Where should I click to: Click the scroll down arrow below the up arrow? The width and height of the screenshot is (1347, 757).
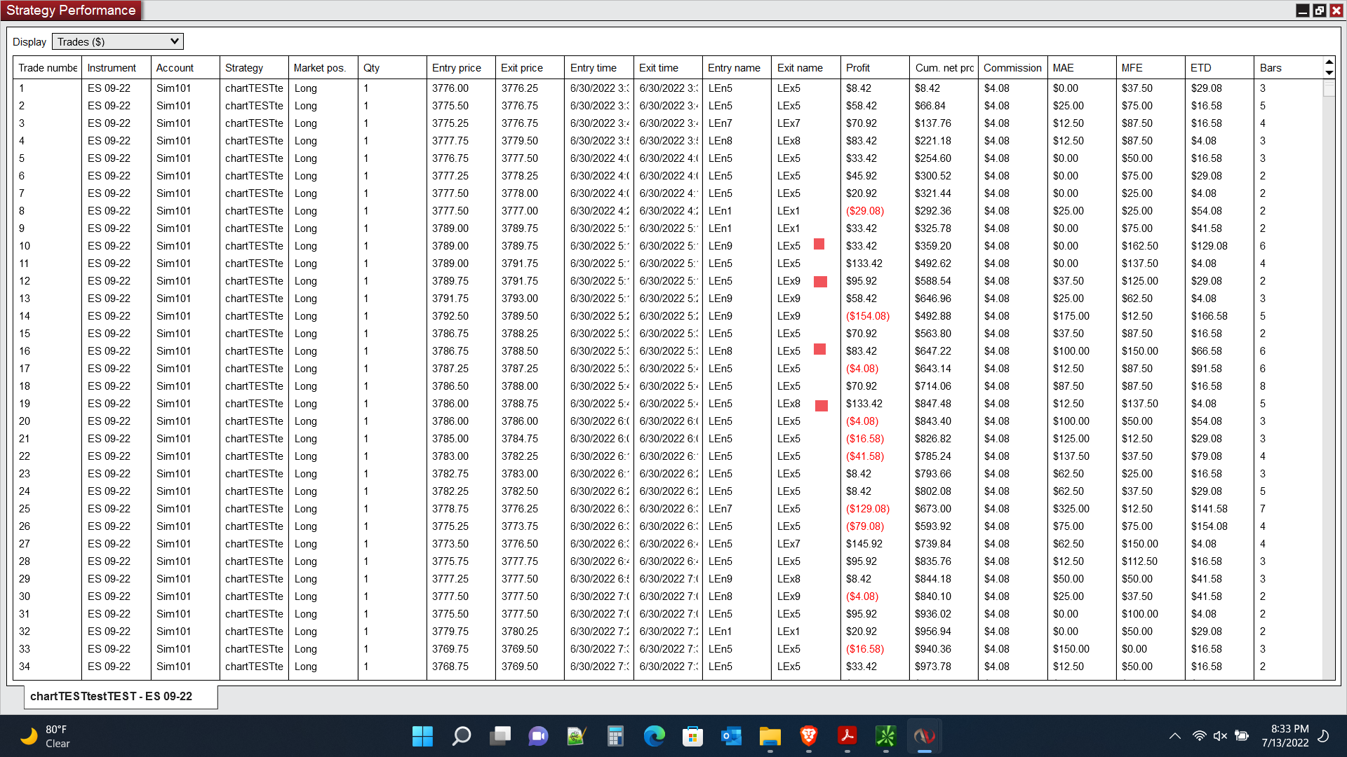1329,73
